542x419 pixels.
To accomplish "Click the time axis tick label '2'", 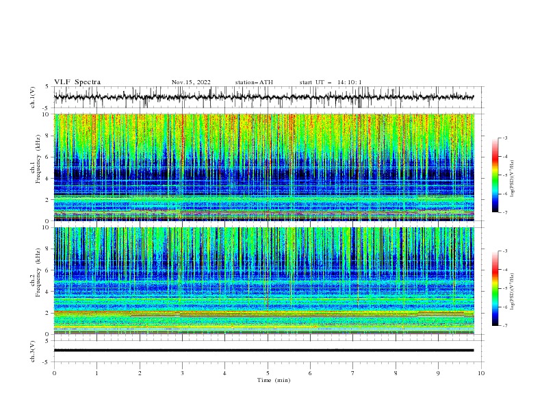I will [140, 373].
